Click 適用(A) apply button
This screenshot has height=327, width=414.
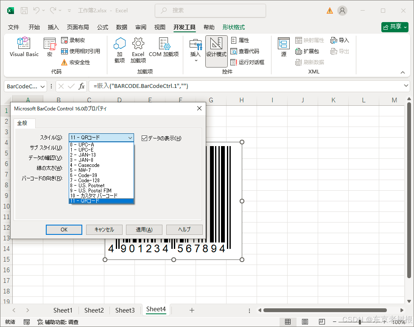click(144, 229)
